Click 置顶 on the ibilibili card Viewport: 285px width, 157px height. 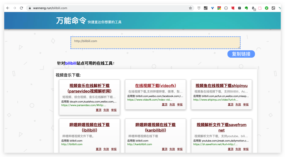pos(98,149)
